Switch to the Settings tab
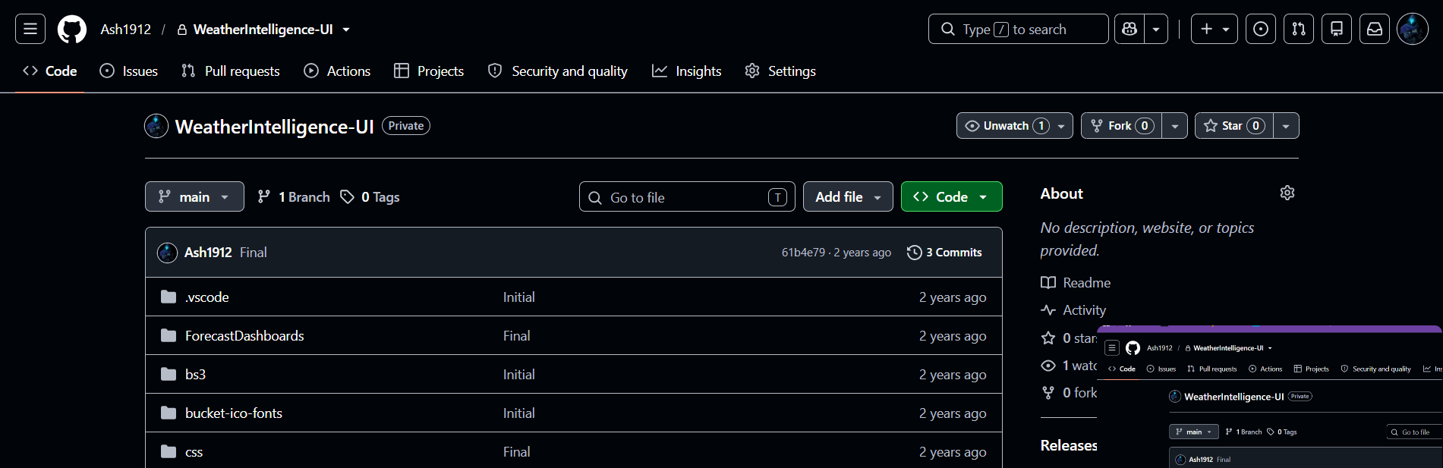Viewport: 1443px width, 468px height. pyautogui.click(x=780, y=71)
